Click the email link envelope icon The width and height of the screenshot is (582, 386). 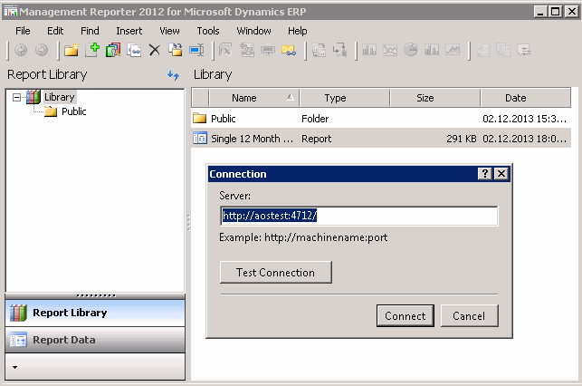[289, 50]
